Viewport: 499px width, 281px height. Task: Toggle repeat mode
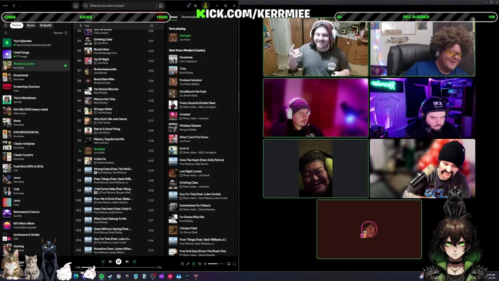[134, 261]
